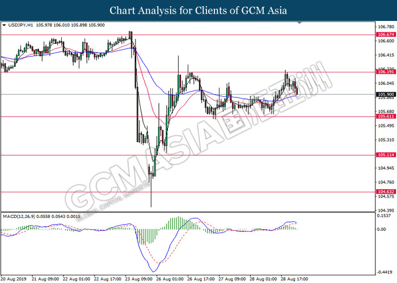Click the '28 Aug 17:00' time label
Screen dimensions: 397x283
click(295, 279)
